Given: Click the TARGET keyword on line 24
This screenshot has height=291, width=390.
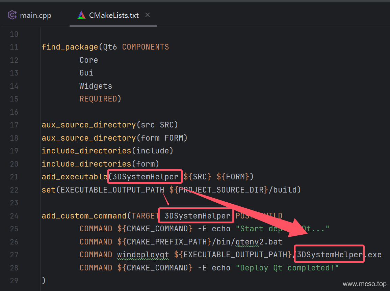Looking at the screenshot, I should (145, 216).
